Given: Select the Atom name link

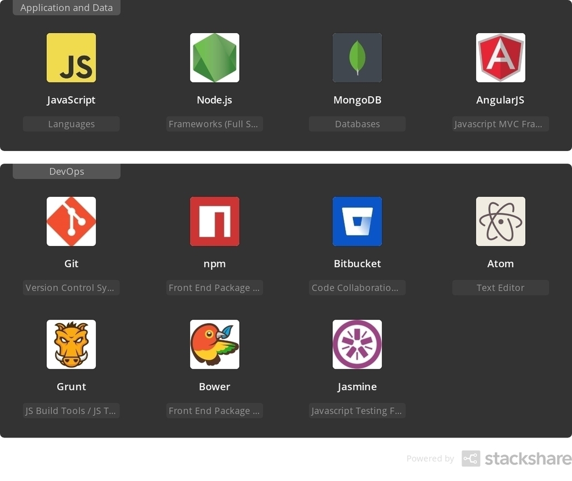Looking at the screenshot, I should pos(500,264).
